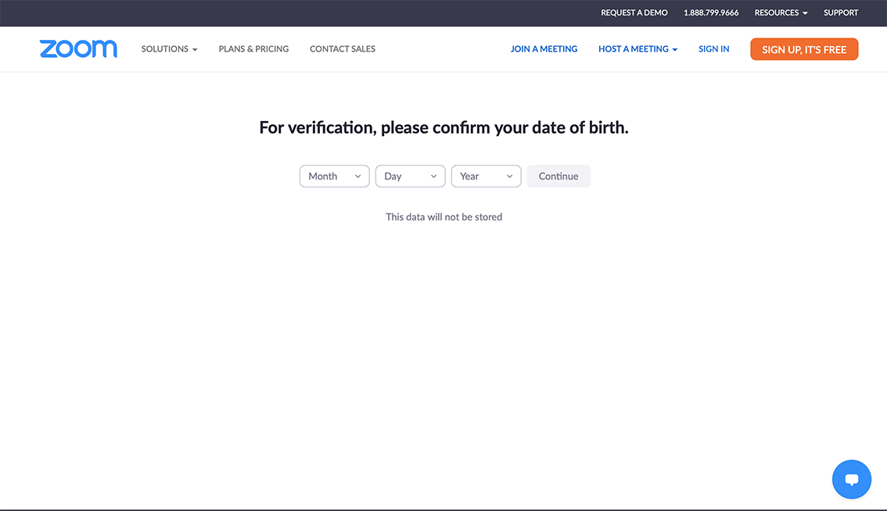The width and height of the screenshot is (887, 511).
Task: Click the caret arrow beside Host a Meeting
Action: (x=674, y=49)
